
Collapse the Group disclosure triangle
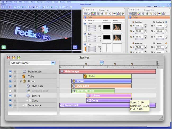[21, 81]
